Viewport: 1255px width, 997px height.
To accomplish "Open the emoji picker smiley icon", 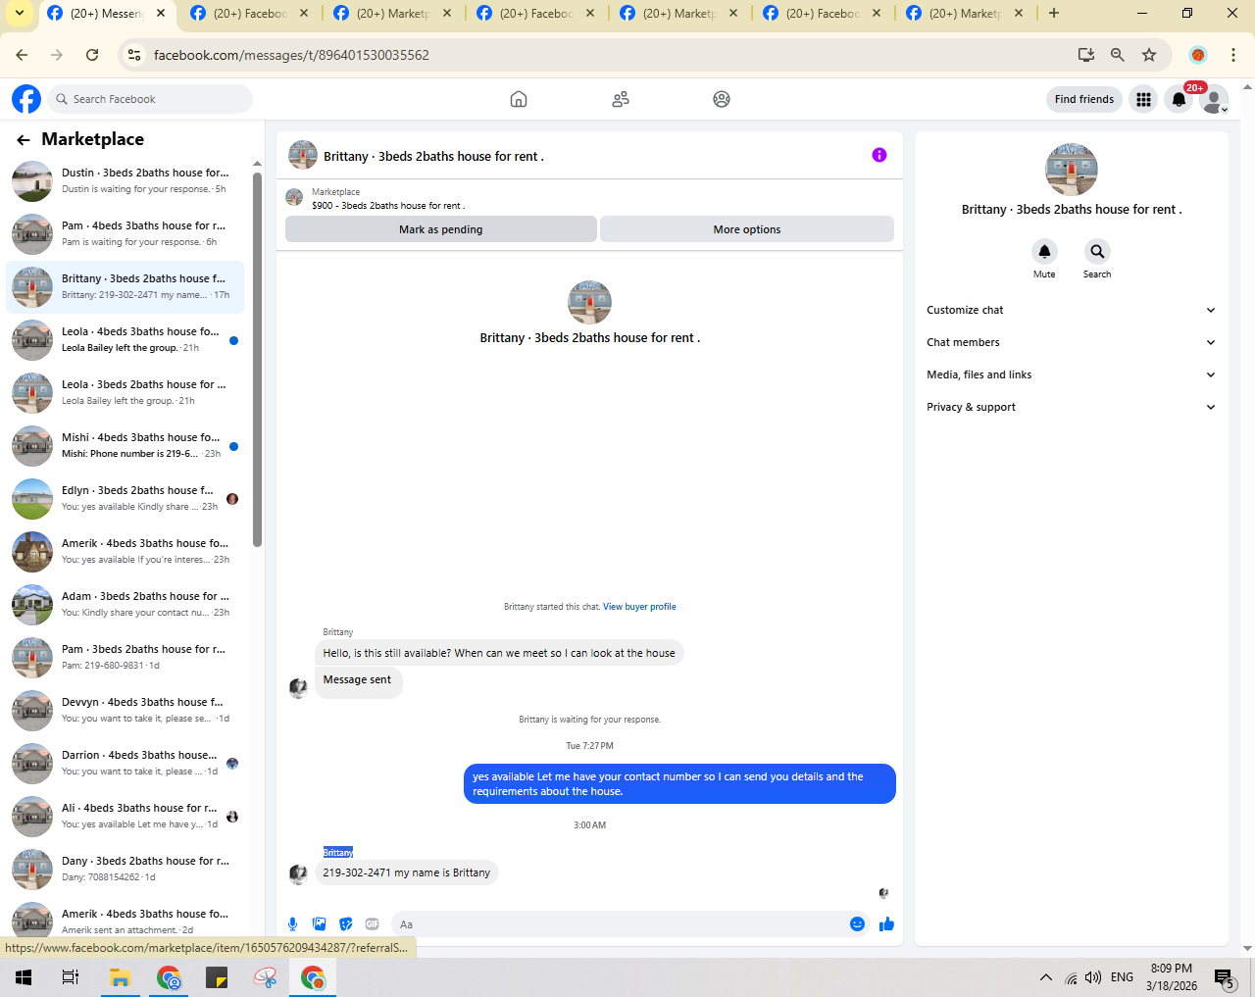I will coord(857,923).
